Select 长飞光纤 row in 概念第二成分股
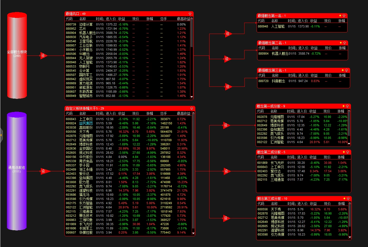Viewport: 368px width, 247px height. click(x=303, y=163)
